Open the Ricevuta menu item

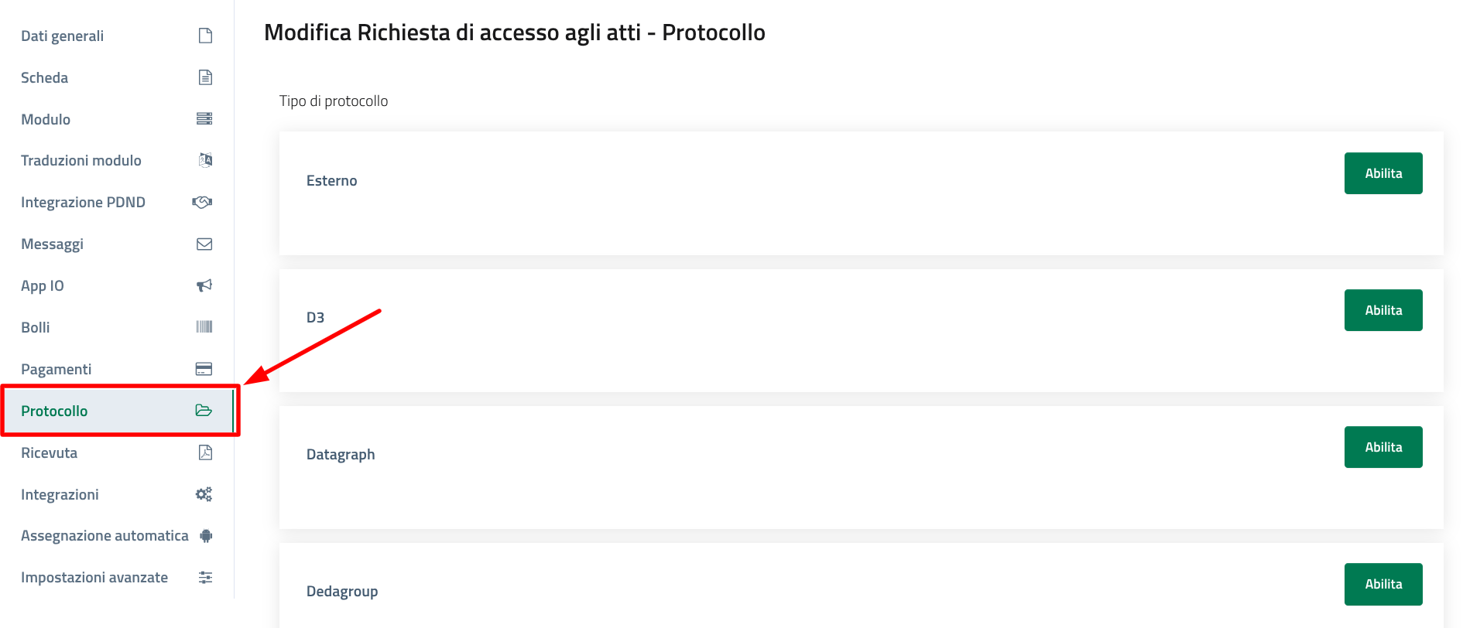pos(50,453)
